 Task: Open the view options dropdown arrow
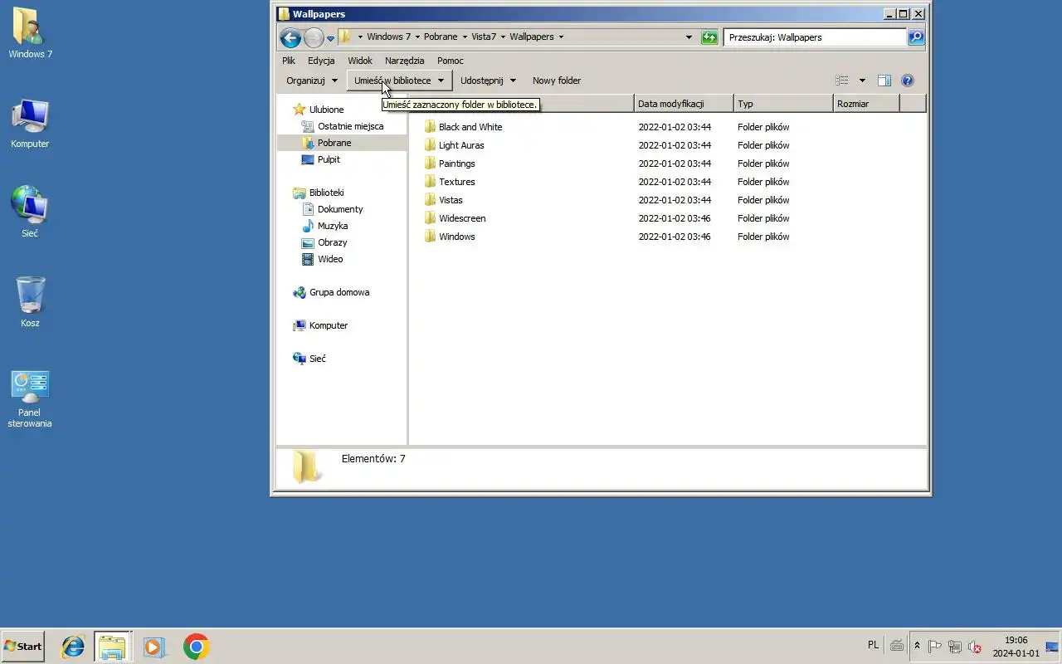[x=862, y=81]
